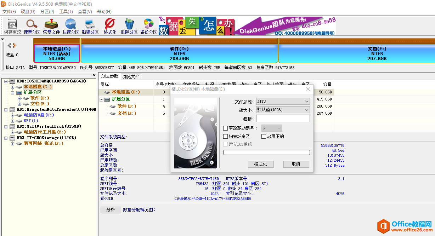Switch to the 分区参数 tab

(110, 76)
